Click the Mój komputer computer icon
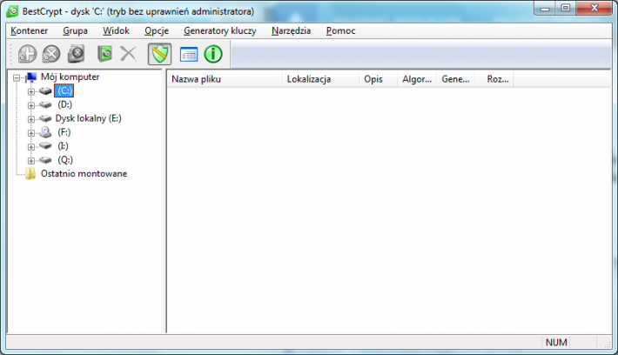 (x=30, y=77)
